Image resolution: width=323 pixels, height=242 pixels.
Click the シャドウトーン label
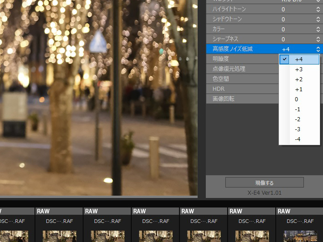point(227,19)
